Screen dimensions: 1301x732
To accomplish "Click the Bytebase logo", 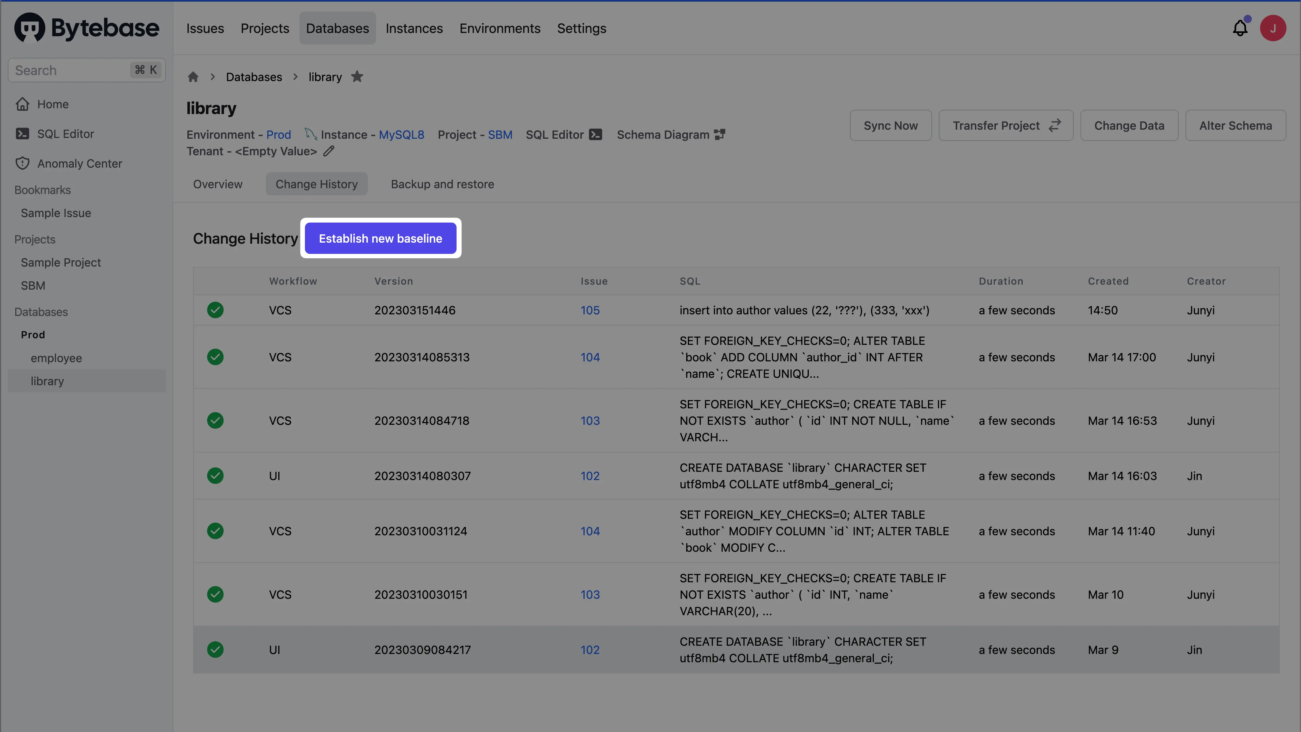I will (86, 28).
